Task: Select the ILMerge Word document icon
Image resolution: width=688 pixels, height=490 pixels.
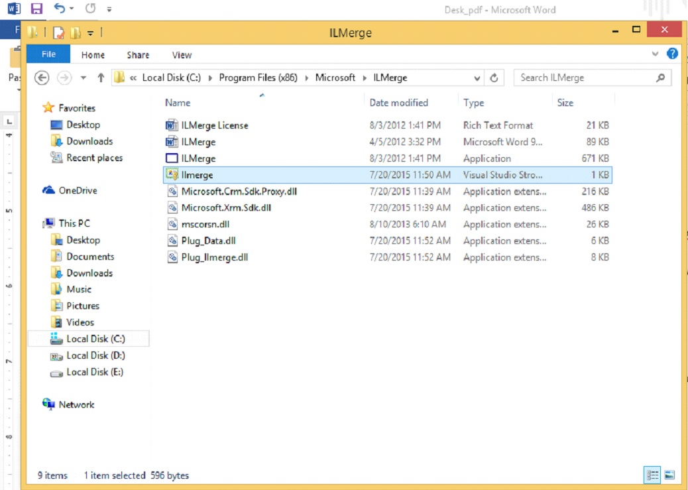Action: (x=172, y=142)
